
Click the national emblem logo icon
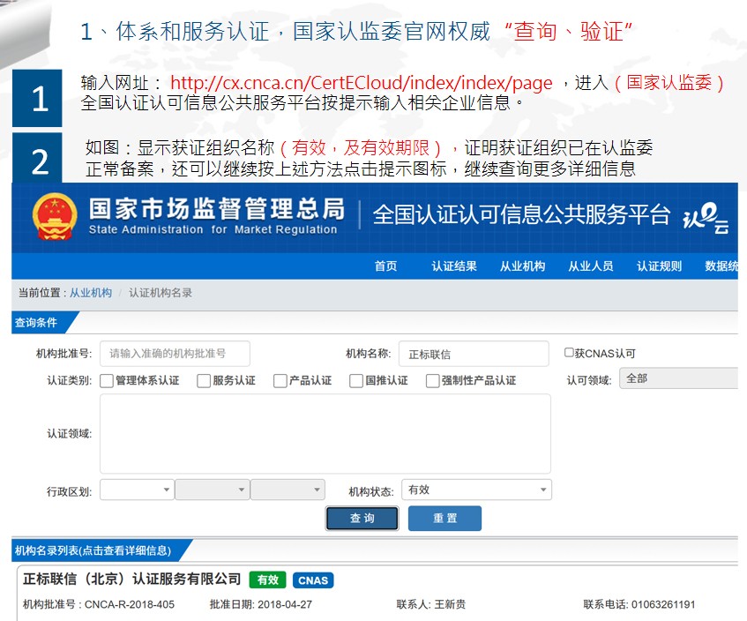[x=55, y=216]
